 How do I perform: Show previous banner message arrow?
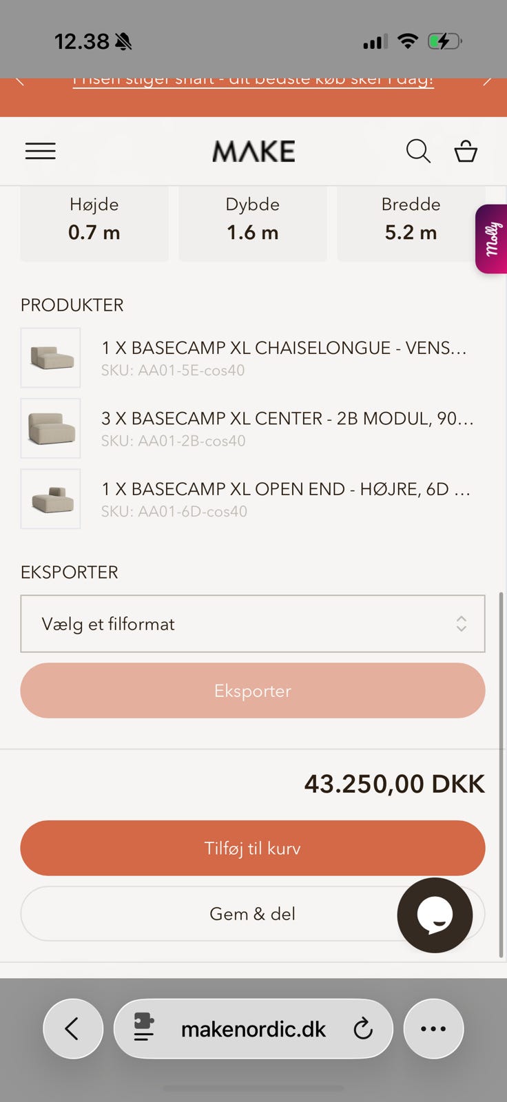pyautogui.click(x=20, y=81)
